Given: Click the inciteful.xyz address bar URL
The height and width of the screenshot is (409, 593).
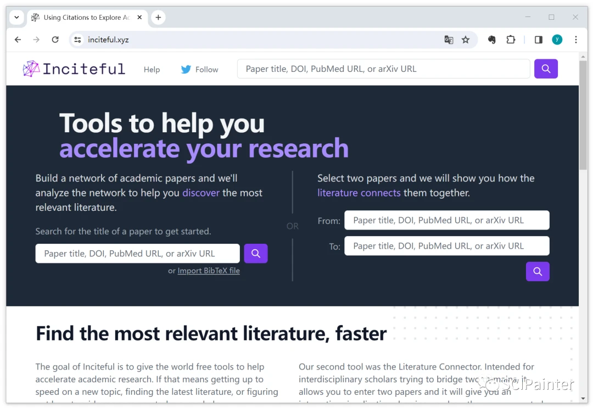Looking at the screenshot, I should click(108, 40).
